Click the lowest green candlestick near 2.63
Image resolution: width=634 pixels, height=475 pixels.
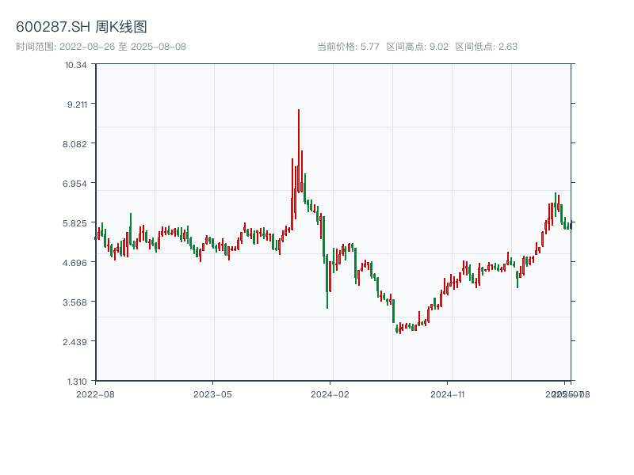pos(397,329)
